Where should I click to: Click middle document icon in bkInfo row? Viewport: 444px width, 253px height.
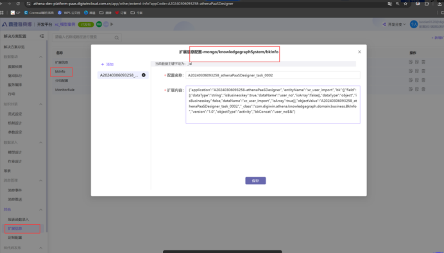pyautogui.click(x=417, y=71)
